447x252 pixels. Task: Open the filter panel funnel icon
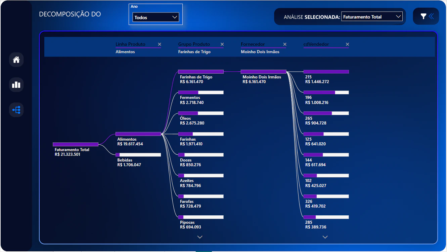[423, 16]
